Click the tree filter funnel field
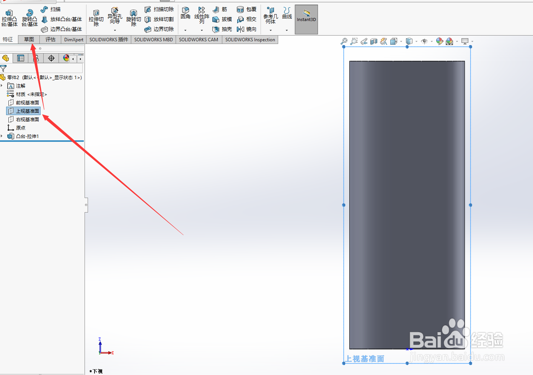The height and width of the screenshot is (375, 533). pyautogui.click(x=41, y=68)
